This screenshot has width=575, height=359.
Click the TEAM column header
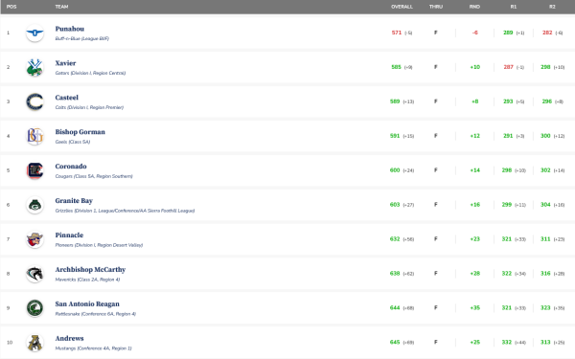click(61, 7)
